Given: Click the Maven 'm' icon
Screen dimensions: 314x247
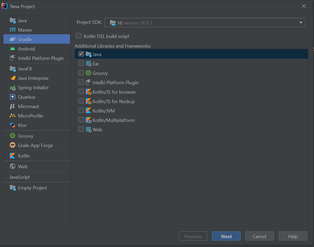Looking at the screenshot, I should click(13, 30).
